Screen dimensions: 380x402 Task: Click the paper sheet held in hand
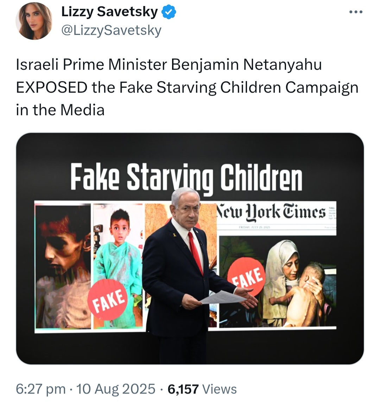[x=222, y=297]
